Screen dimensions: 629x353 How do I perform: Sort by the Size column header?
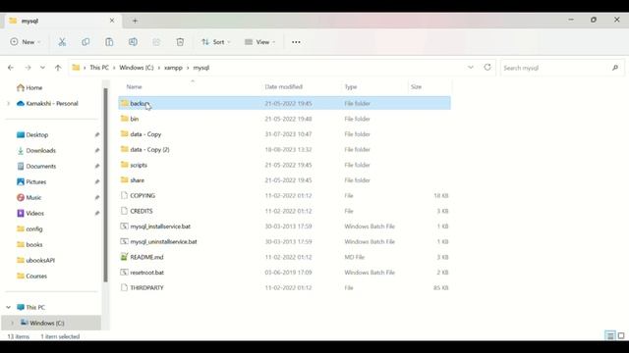point(416,87)
